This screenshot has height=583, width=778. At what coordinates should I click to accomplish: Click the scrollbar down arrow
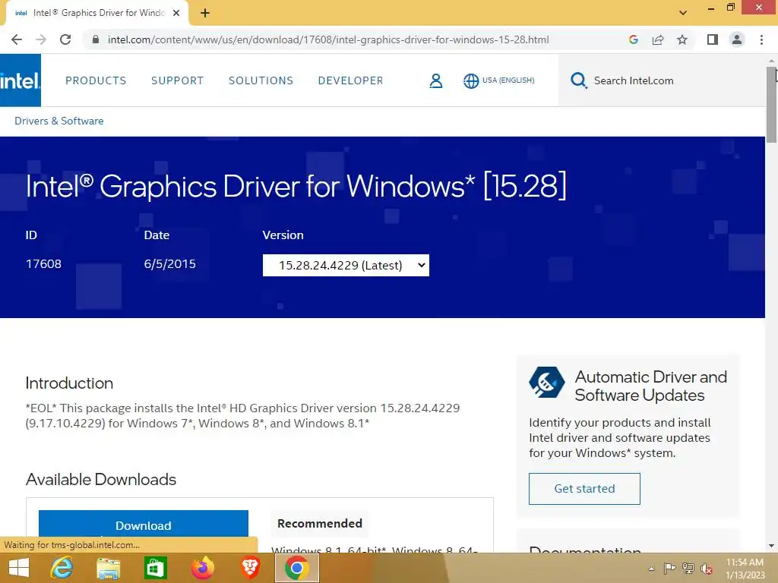tap(771, 546)
